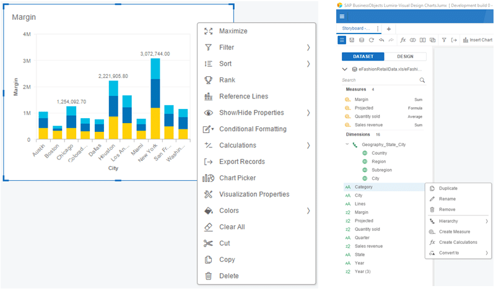The width and height of the screenshot is (496, 291).
Task: Click the Delete trash icon in the chart menu
Action: [x=208, y=276]
